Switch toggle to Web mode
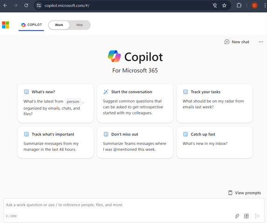The width and height of the screenshot is (267, 223). pos(80,25)
